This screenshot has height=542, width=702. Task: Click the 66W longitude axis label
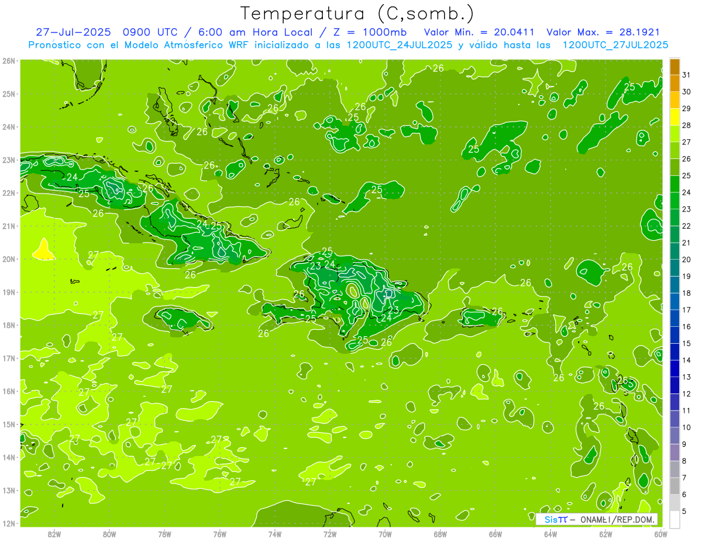(x=495, y=533)
